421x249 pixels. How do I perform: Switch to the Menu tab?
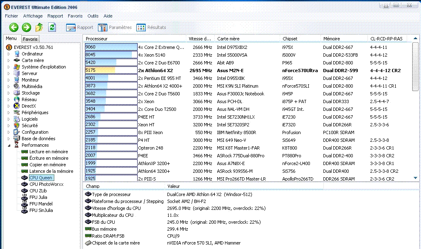(x=11, y=38)
